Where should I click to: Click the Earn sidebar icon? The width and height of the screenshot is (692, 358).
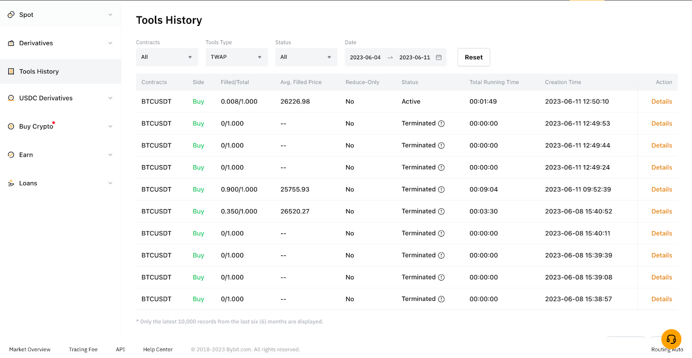coord(11,155)
